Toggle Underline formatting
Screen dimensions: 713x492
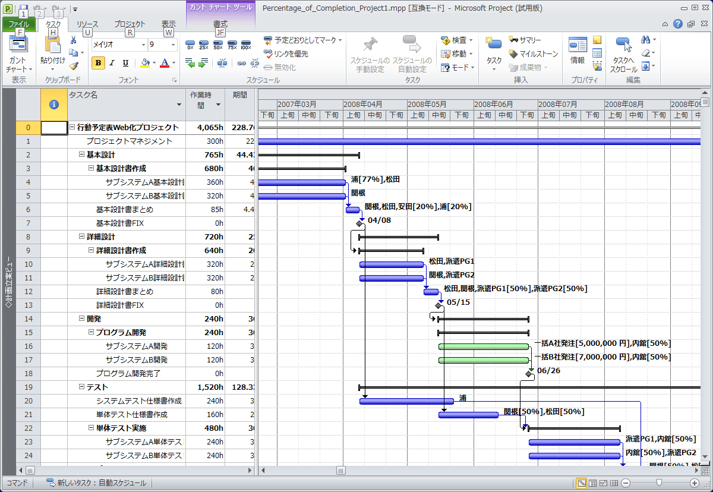point(125,63)
